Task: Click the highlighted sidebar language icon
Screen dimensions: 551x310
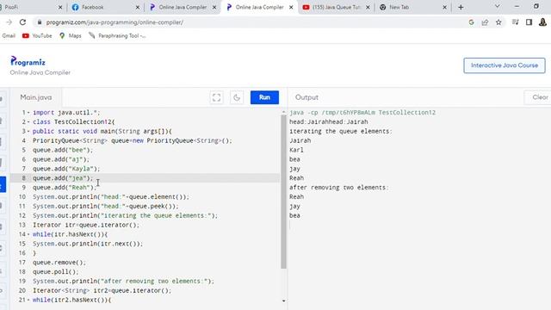Action: (3, 184)
